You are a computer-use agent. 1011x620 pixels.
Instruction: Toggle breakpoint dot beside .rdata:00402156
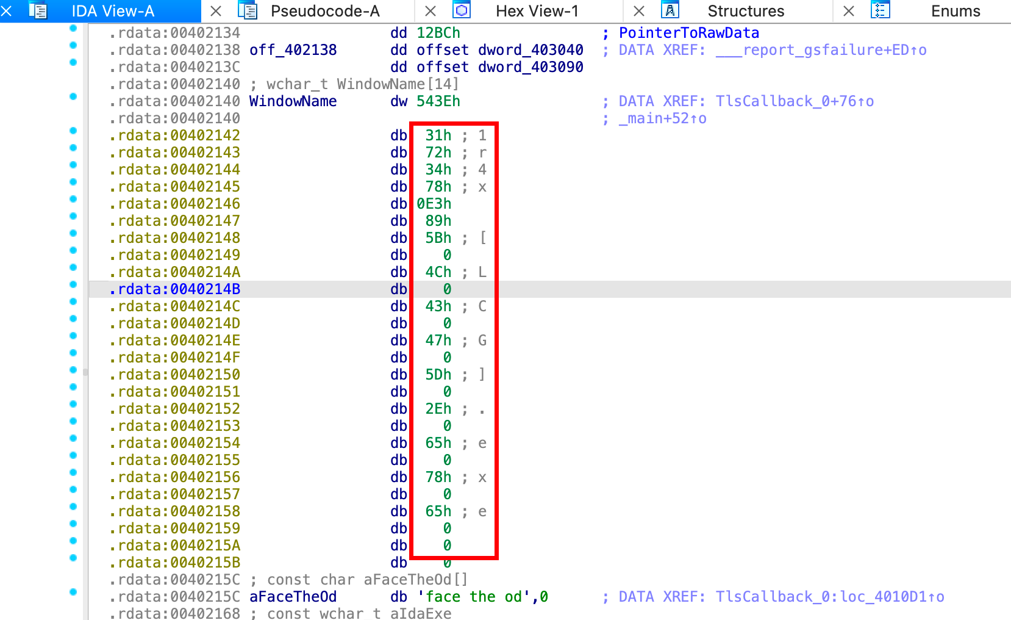(73, 472)
